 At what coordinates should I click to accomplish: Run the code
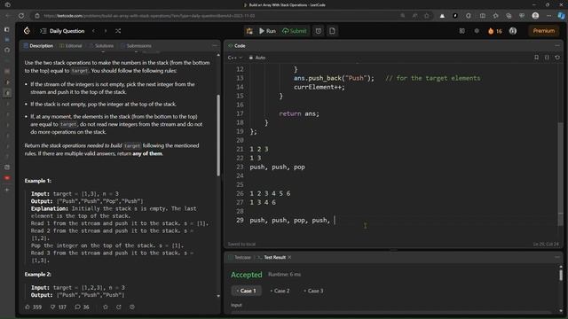pyautogui.click(x=267, y=31)
